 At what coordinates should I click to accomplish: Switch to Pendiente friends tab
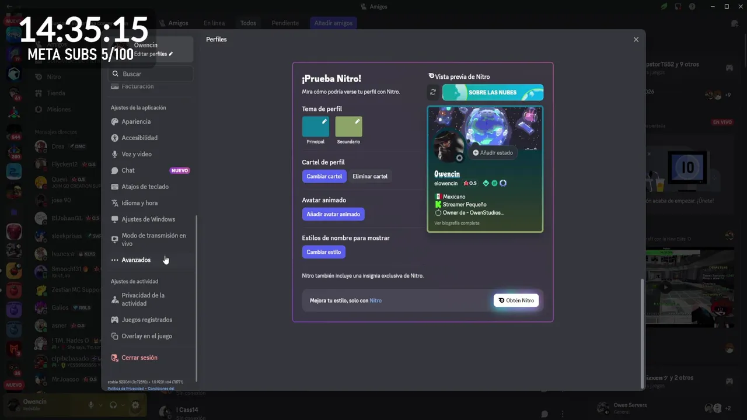[285, 23]
